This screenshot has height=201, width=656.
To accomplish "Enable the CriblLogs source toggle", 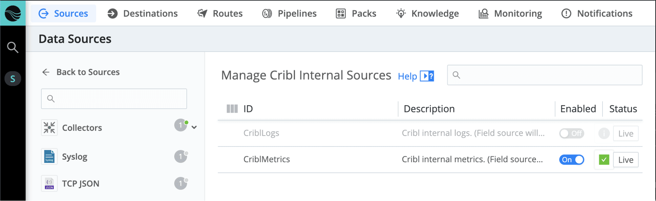I will click(x=571, y=133).
